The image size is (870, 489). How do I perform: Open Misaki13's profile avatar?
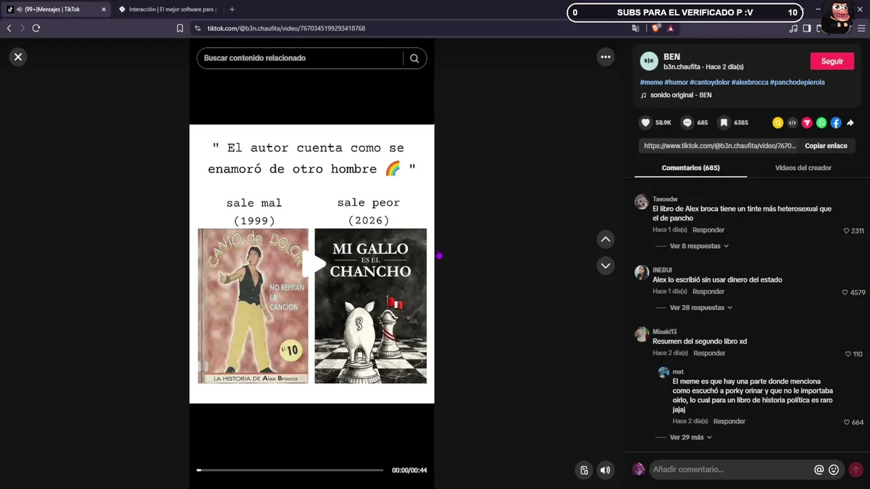tap(642, 334)
